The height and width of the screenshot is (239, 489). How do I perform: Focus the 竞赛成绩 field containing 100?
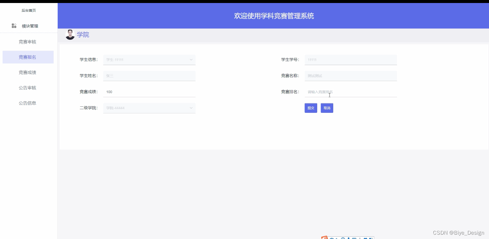[149, 92]
